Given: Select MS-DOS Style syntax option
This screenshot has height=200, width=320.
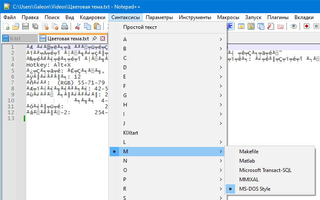Looking at the screenshot, I should click(x=255, y=189).
